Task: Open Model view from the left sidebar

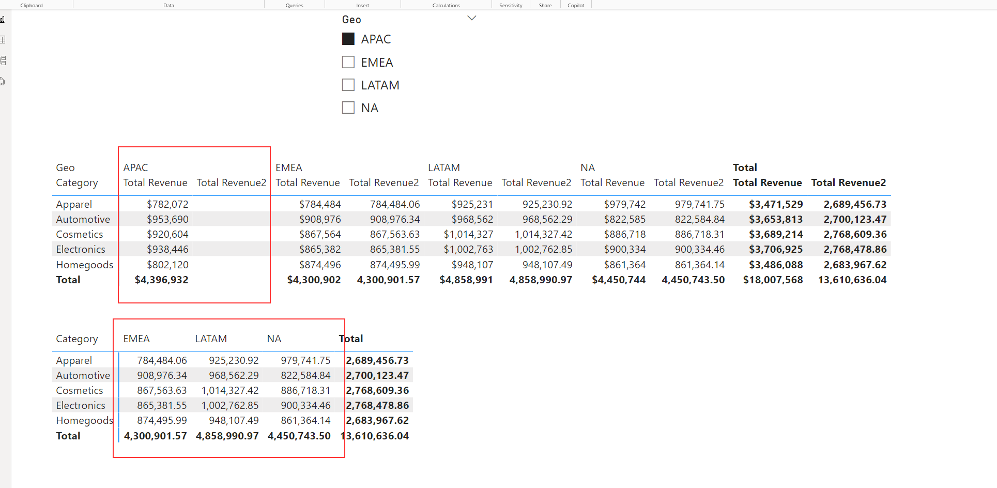Action: [x=3, y=60]
